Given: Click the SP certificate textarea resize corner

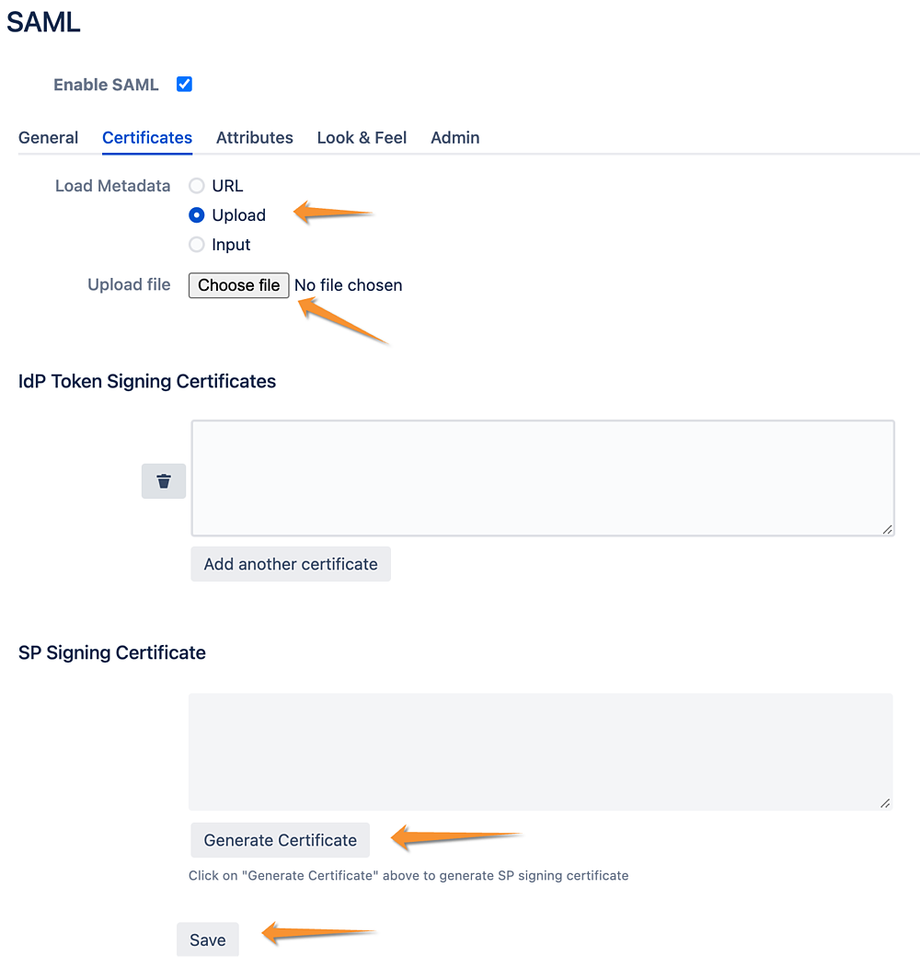Looking at the screenshot, I should (886, 803).
